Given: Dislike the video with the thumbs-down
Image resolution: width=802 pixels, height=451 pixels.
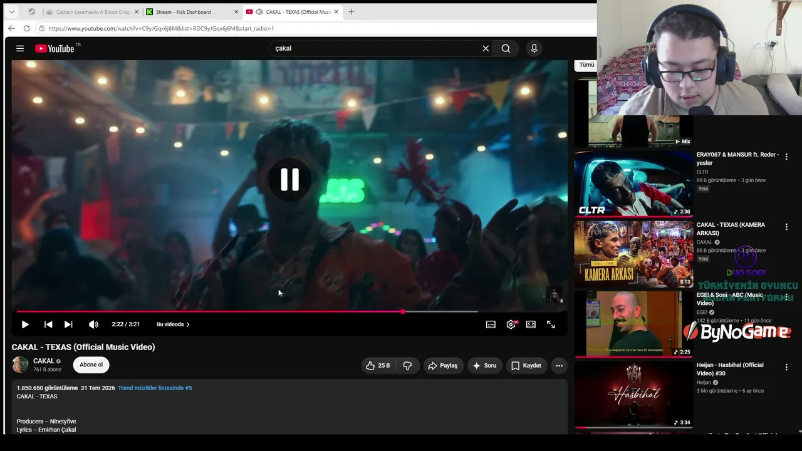Looking at the screenshot, I should [407, 365].
